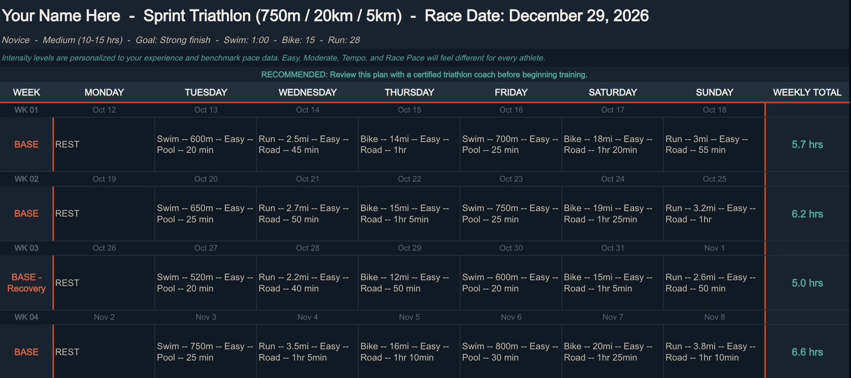Click the RECOMMENDED coach review notice

tap(424, 75)
